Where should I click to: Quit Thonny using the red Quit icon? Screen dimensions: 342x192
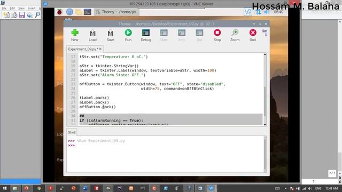pos(253,35)
